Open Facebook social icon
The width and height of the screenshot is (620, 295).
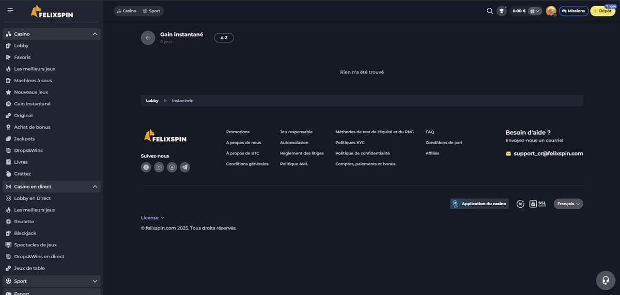172,167
